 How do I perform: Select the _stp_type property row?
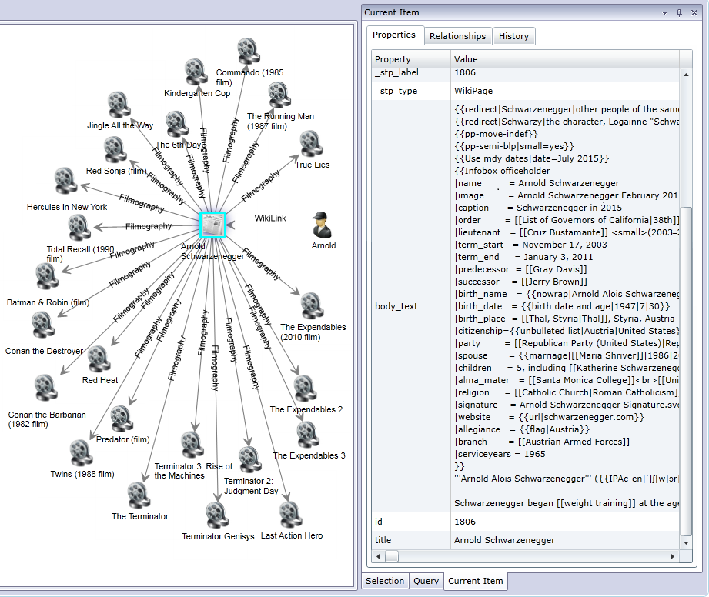pos(526,91)
